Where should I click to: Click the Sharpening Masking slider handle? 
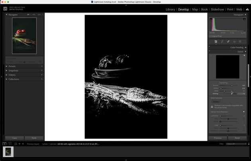[x=231, y=94]
